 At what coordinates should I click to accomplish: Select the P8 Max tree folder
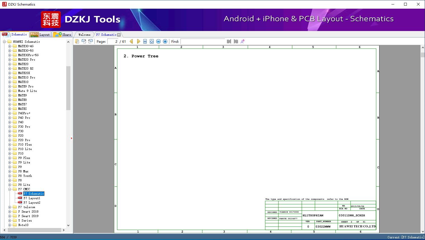(23, 171)
